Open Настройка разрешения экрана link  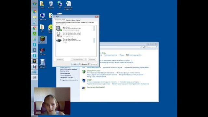(x=129, y=82)
